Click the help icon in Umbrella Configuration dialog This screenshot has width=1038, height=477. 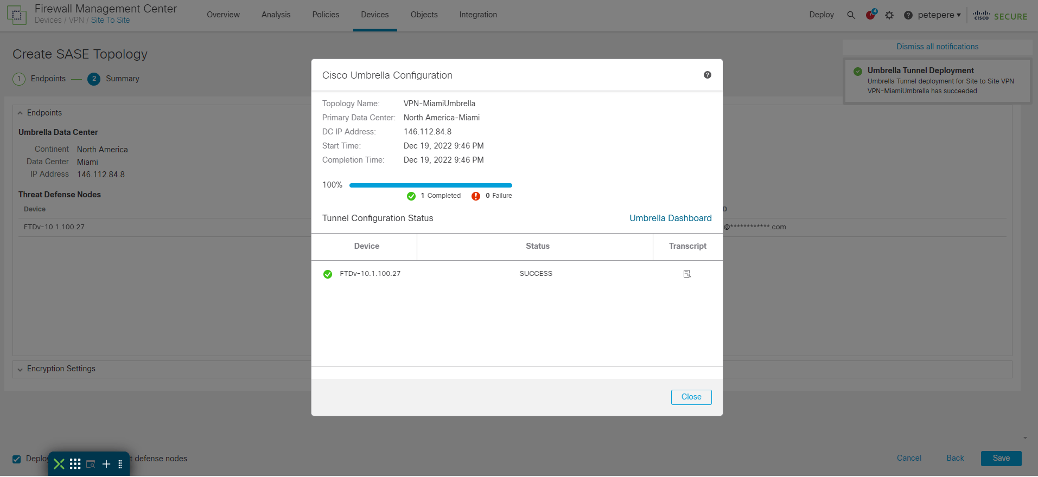[x=708, y=75]
